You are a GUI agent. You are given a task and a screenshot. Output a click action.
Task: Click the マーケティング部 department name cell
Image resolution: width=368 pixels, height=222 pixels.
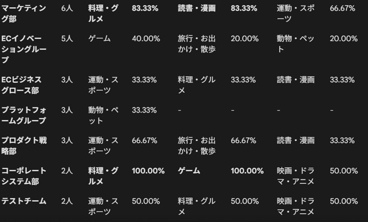tap(24, 13)
